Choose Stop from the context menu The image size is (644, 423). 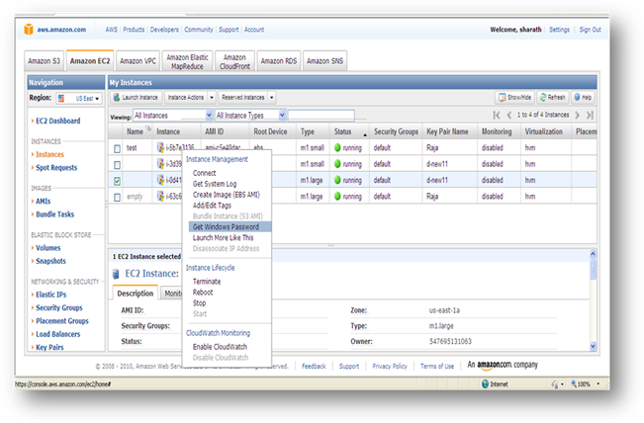tap(199, 302)
